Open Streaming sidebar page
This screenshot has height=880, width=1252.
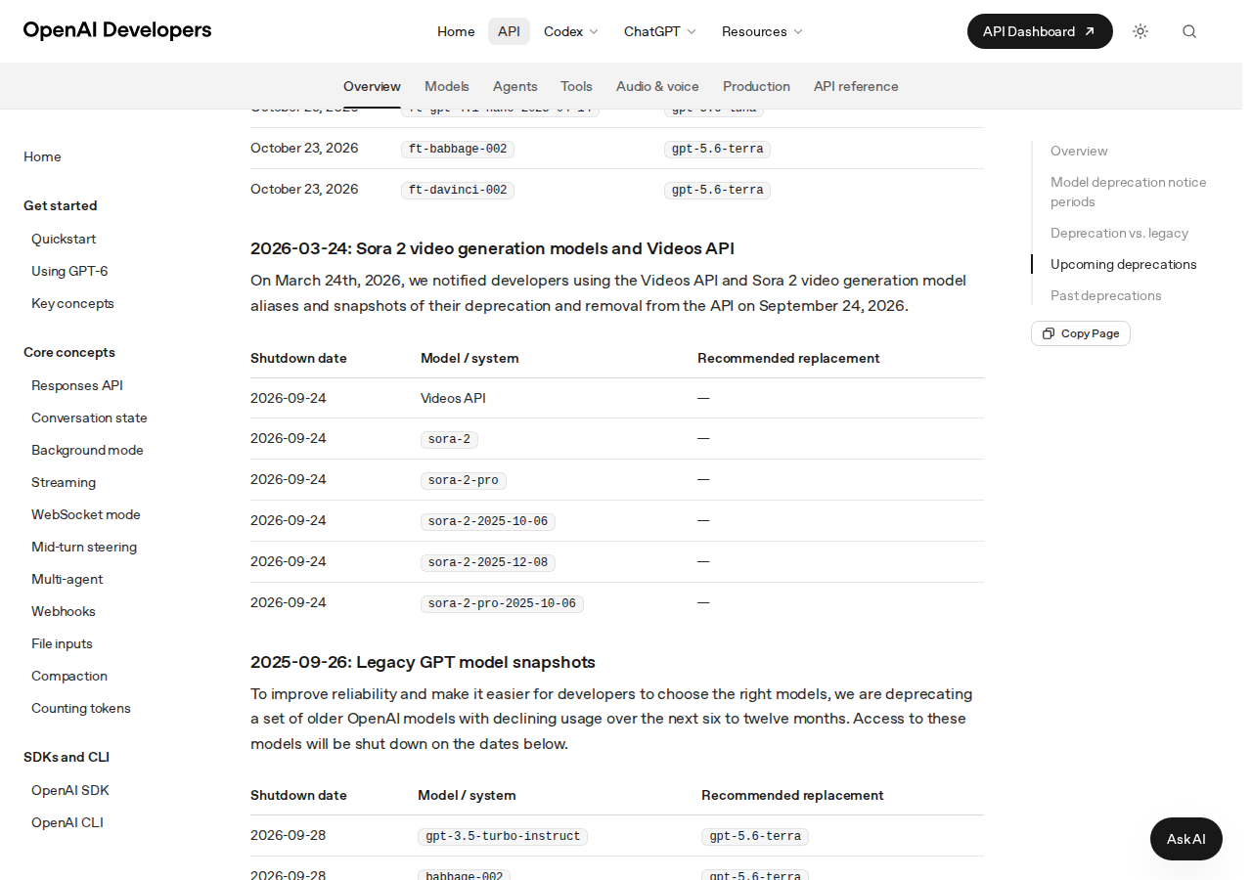coord(64,482)
